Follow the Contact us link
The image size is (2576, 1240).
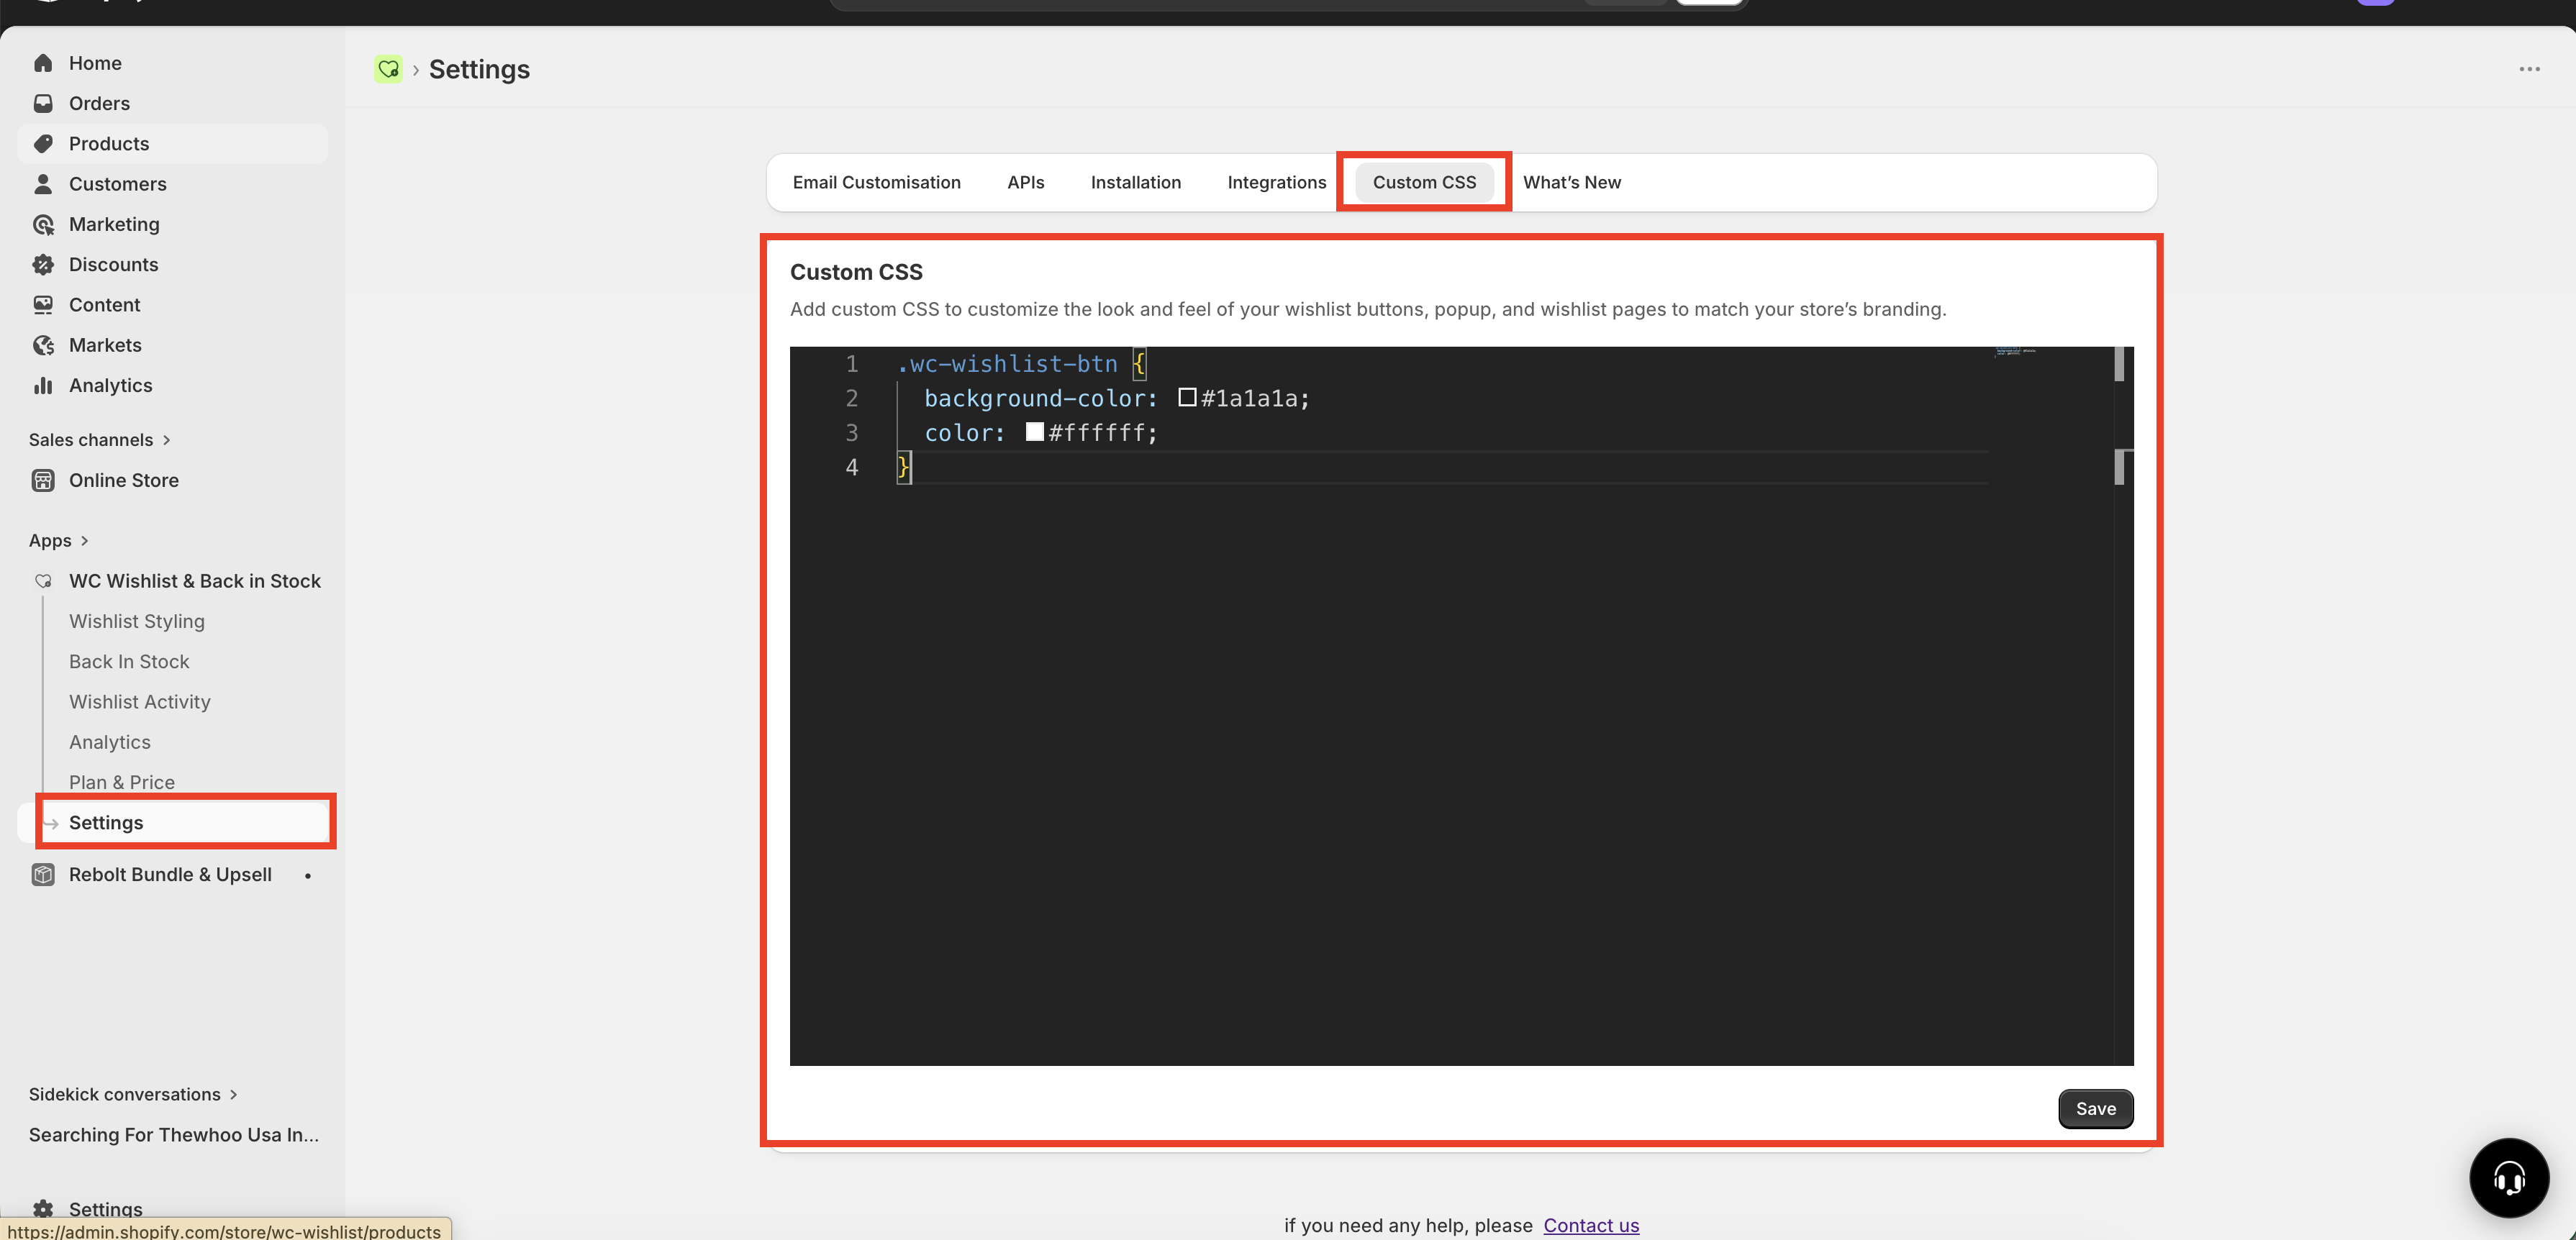tap(1591, 1225)
